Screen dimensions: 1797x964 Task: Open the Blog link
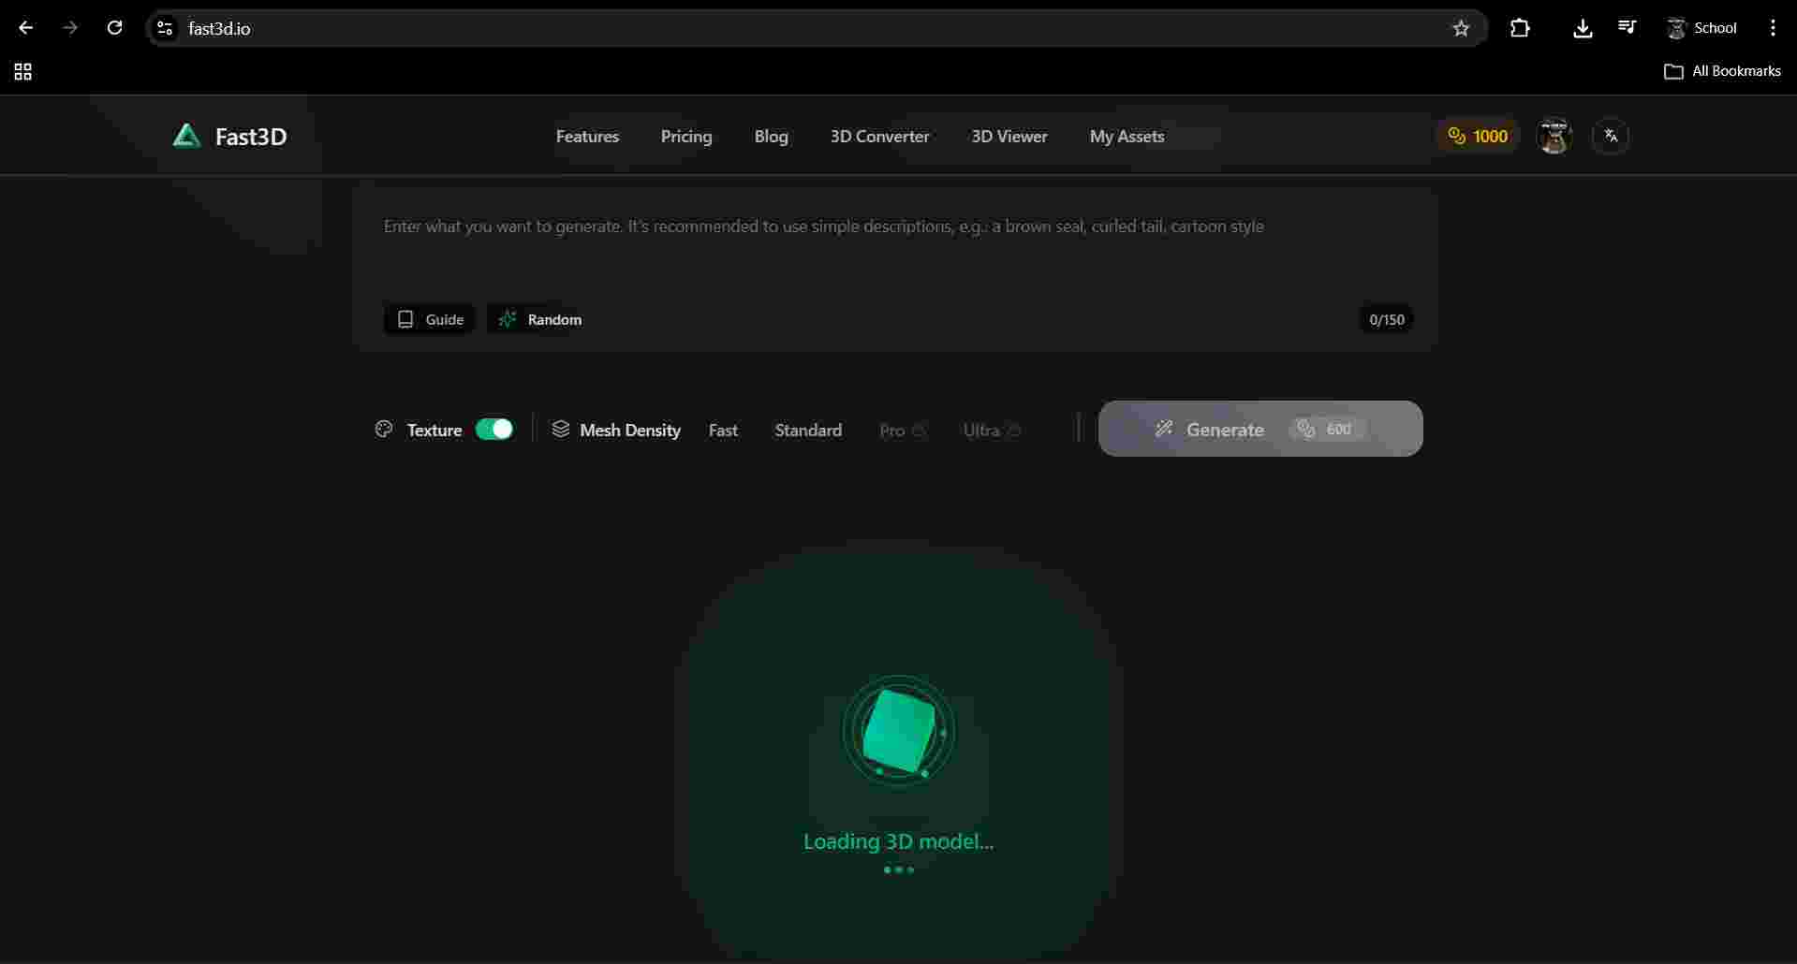tap(772, 137)
